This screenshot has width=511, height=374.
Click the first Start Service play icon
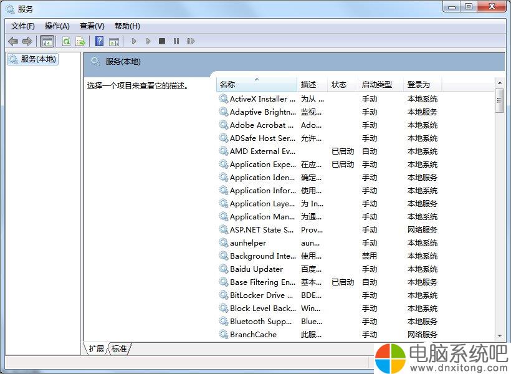pyautogui.click(x=133, y=41)
